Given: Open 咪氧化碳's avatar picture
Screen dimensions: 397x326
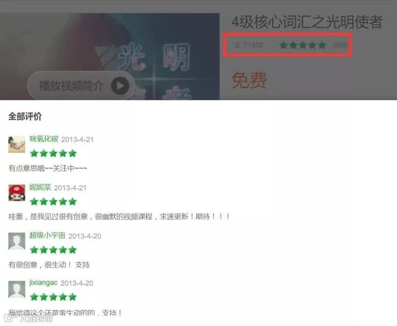Looking at the screenshot, I should click(x=17, y=144).
